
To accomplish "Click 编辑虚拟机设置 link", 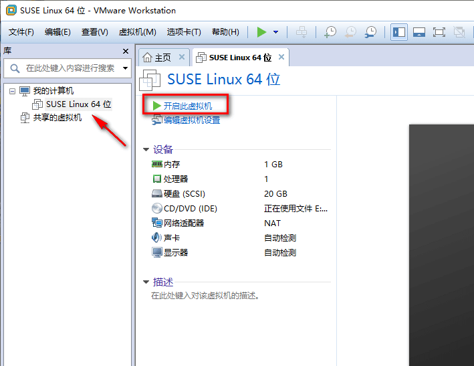I will 192,120.
